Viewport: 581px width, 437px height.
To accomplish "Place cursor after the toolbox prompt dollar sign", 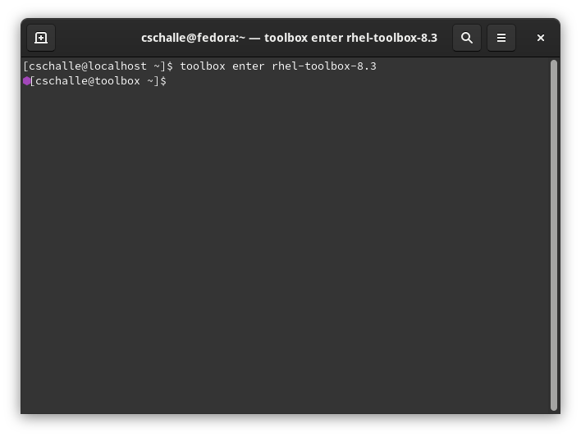I will (x=171, y=81).
